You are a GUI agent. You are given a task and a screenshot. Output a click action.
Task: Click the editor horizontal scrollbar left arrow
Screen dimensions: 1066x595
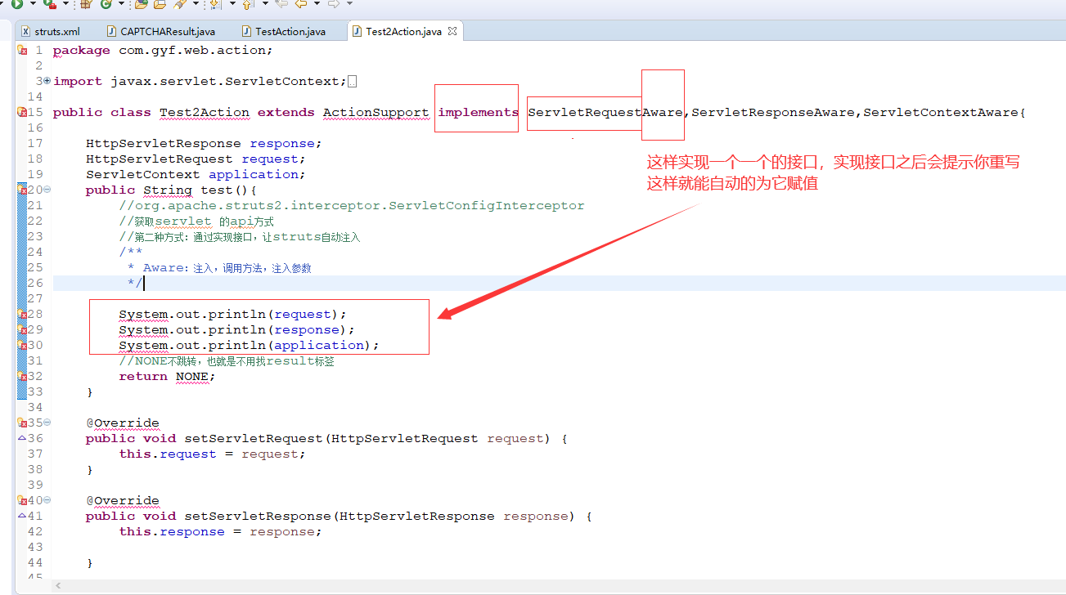[57, 587]
